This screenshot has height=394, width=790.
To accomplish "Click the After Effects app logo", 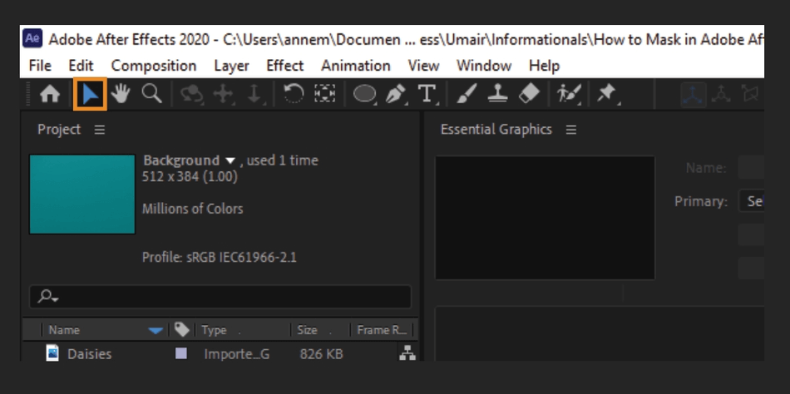I will tap(32, 38).
